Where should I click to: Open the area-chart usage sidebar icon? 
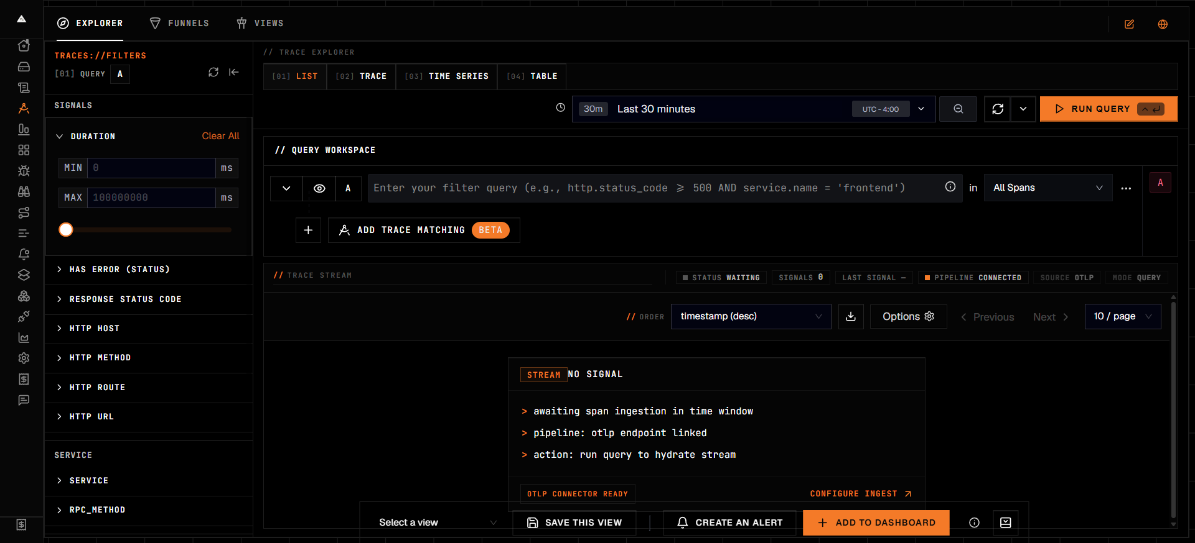(x=24, y=337)
